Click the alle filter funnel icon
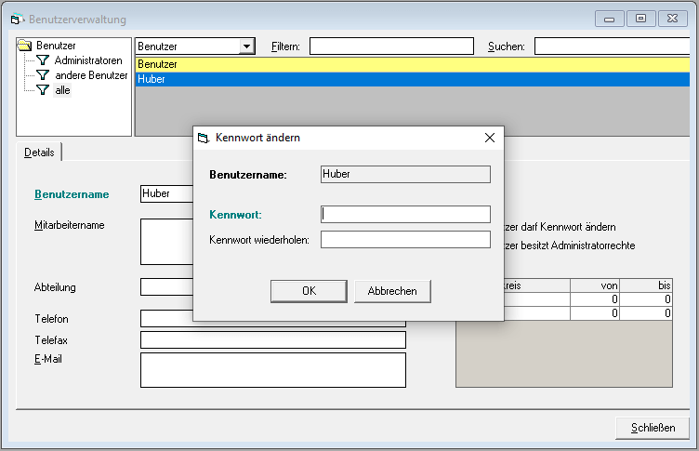This screenshot has width=699, height=451. tap(43, 90)
